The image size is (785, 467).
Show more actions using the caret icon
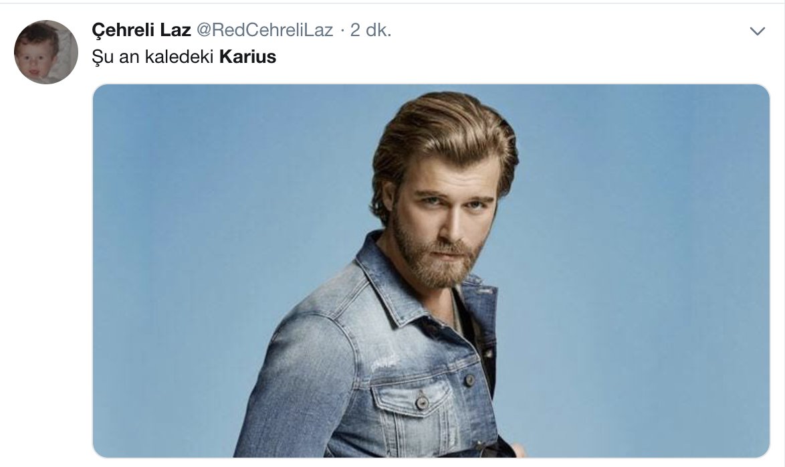point(757,31)
